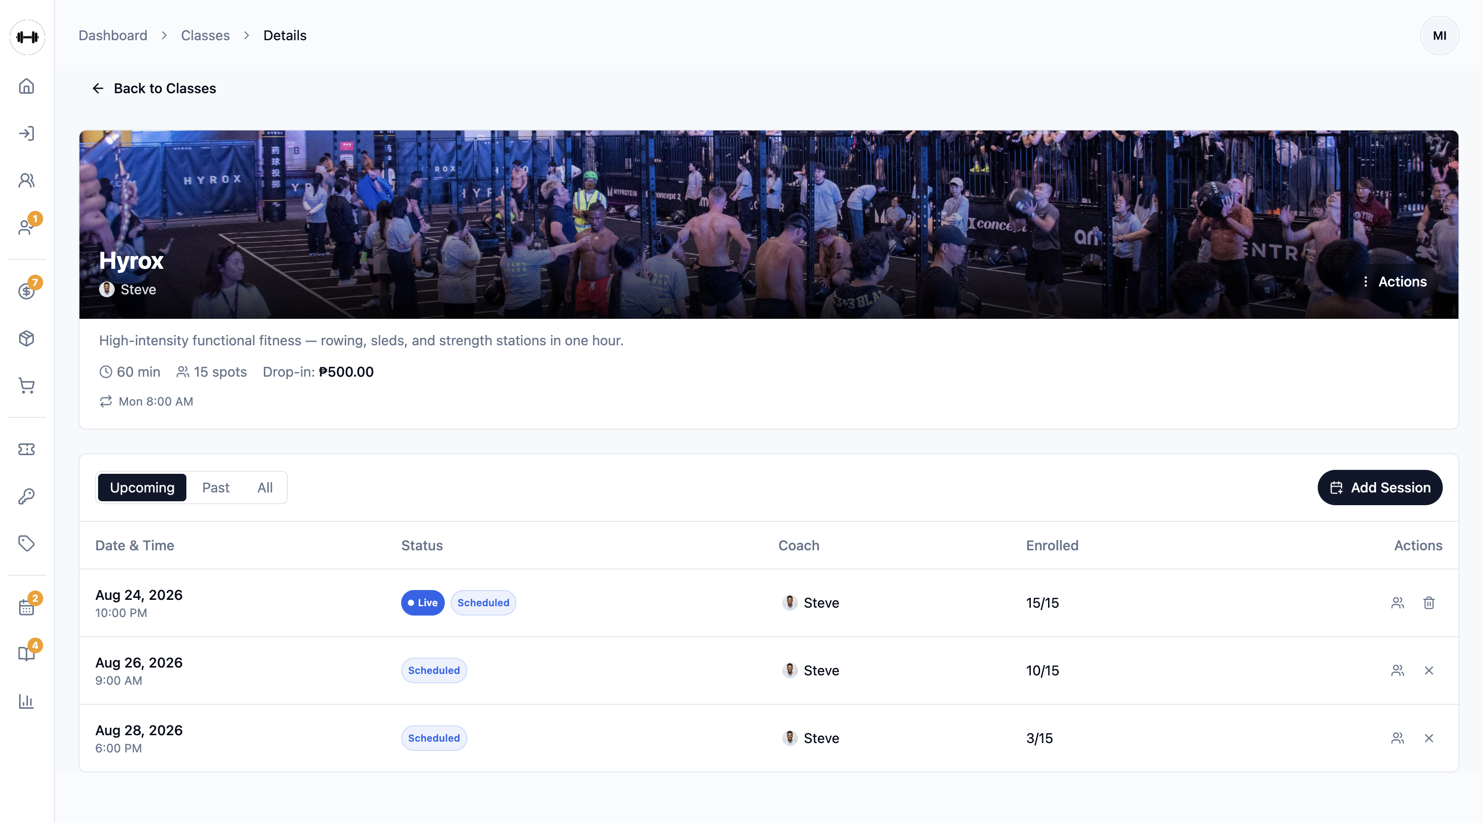Click the Hyrox banner image

pyautogui.click(x=768, y=225)
